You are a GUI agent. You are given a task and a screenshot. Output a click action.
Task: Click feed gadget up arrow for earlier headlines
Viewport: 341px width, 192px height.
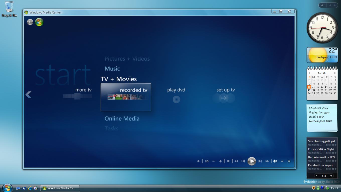coord(317,176)
